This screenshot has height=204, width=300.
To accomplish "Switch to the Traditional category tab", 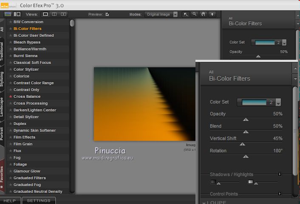I will tap(2, 51).
